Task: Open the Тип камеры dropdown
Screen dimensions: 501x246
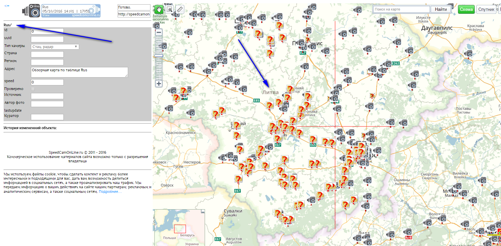Action: pyautogui.click(x=55, y=47)
